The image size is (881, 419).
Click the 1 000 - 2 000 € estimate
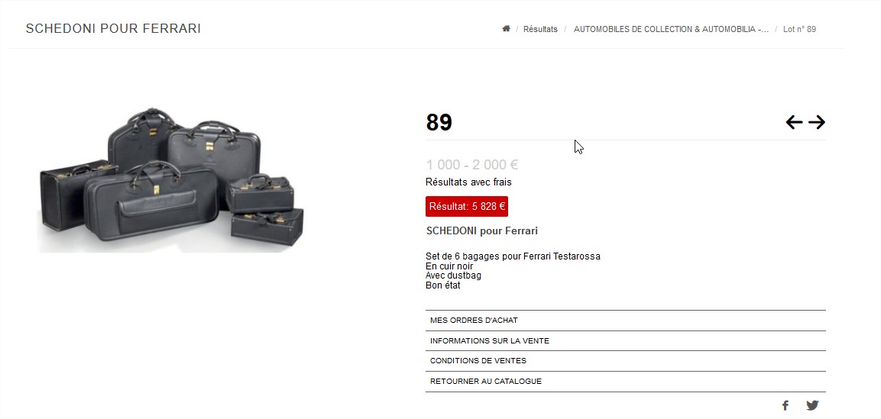[472, 165]
